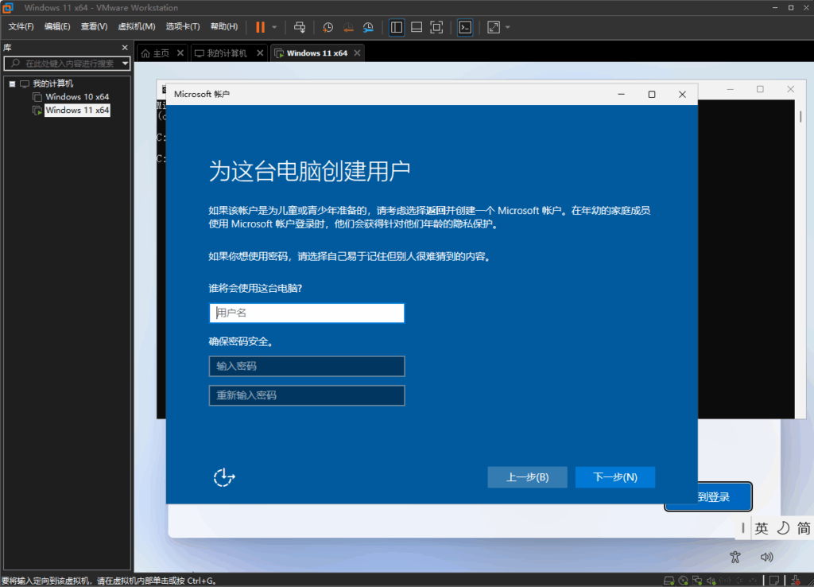Viewport: 814px width, 587px height.
Task: Maximize the command prompt window behind the dialog
Action: 760,89
